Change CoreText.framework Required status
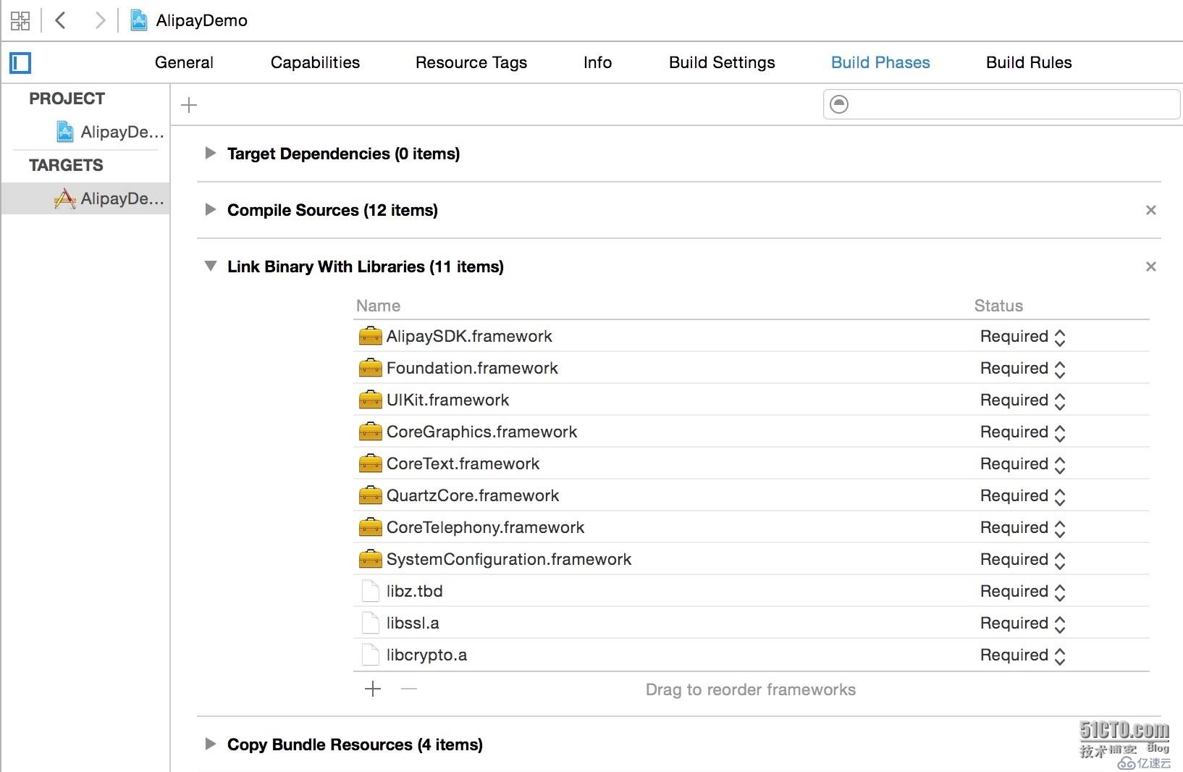Viewport: 1183px width, 772px height. (x=1022, y=464)
